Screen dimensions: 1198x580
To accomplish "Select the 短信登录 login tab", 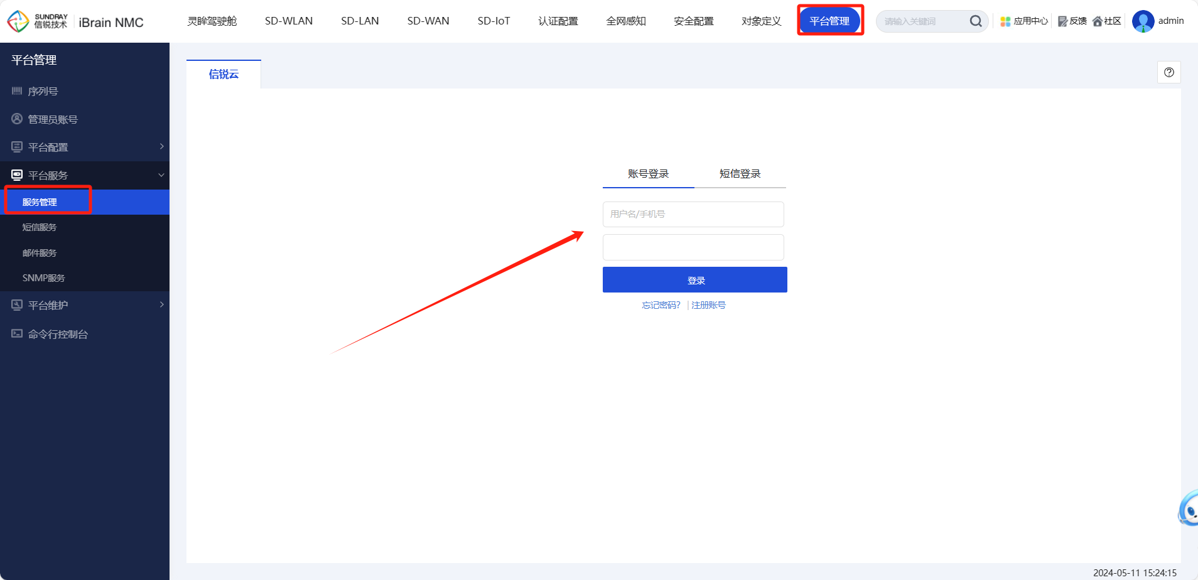I will pos(740,174).
